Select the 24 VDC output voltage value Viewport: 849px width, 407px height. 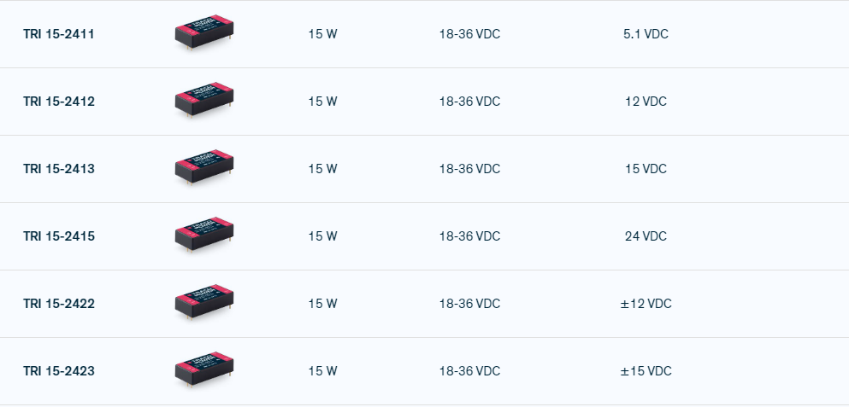click(x=646, y=236)
